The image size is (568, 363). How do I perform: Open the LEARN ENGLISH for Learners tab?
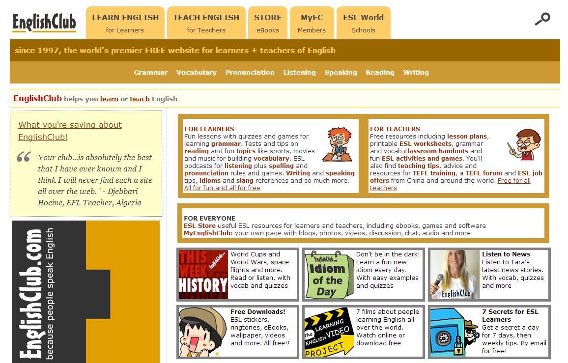(125, 23)
